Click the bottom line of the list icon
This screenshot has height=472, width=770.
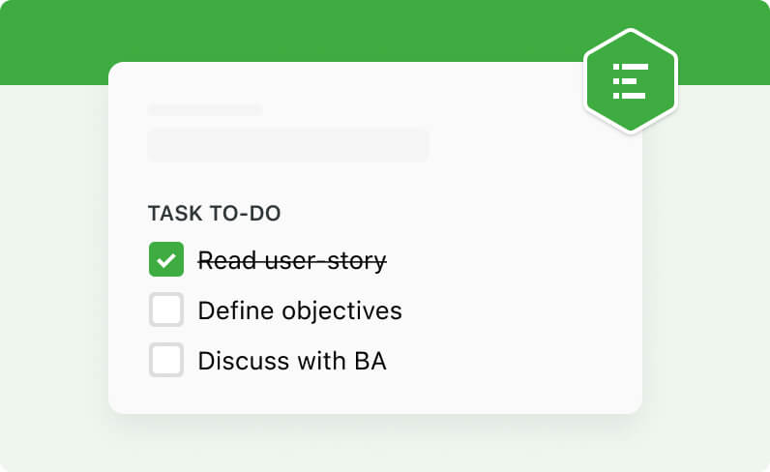pyautogui.click(x=629, y=96)
